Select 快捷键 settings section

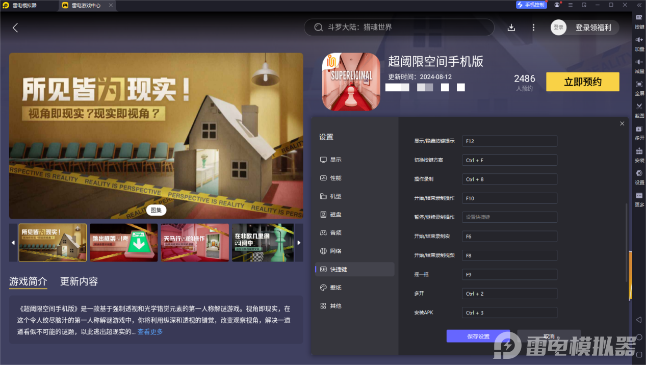click(x=355, y=269)
